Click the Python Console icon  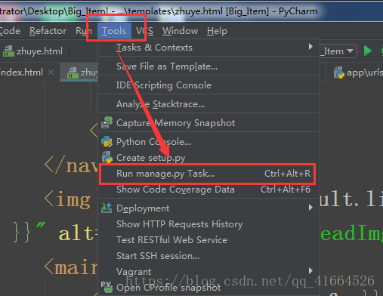(107, 142)
